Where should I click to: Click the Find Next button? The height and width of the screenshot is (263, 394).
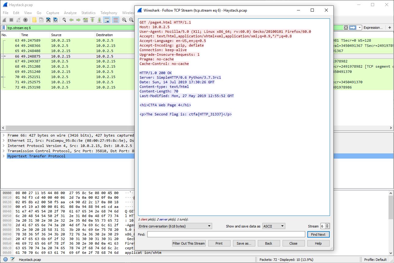[x=318, y=235]
